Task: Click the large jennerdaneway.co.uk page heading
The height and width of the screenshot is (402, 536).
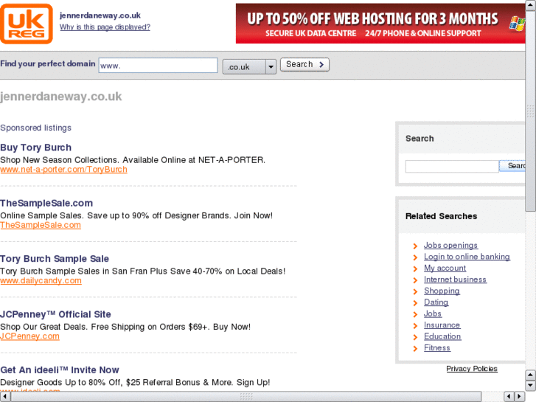Action: [61, 97]
